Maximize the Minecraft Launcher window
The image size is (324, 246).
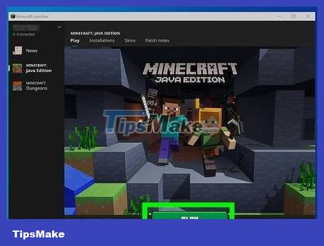pos(294,16)
